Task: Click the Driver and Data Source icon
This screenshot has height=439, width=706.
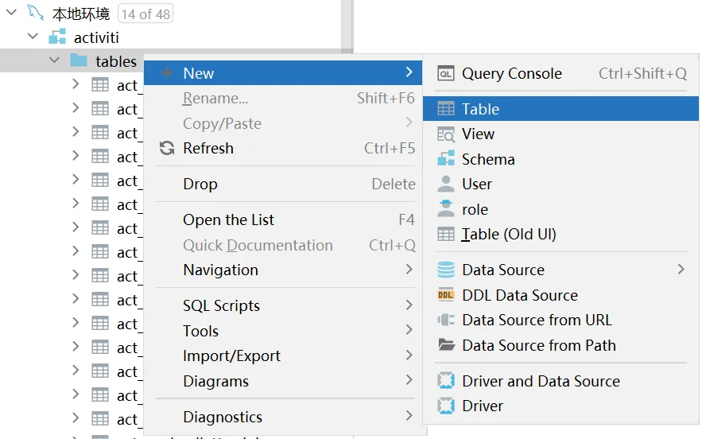Action: pyautogui.click(x=446, y=381)
